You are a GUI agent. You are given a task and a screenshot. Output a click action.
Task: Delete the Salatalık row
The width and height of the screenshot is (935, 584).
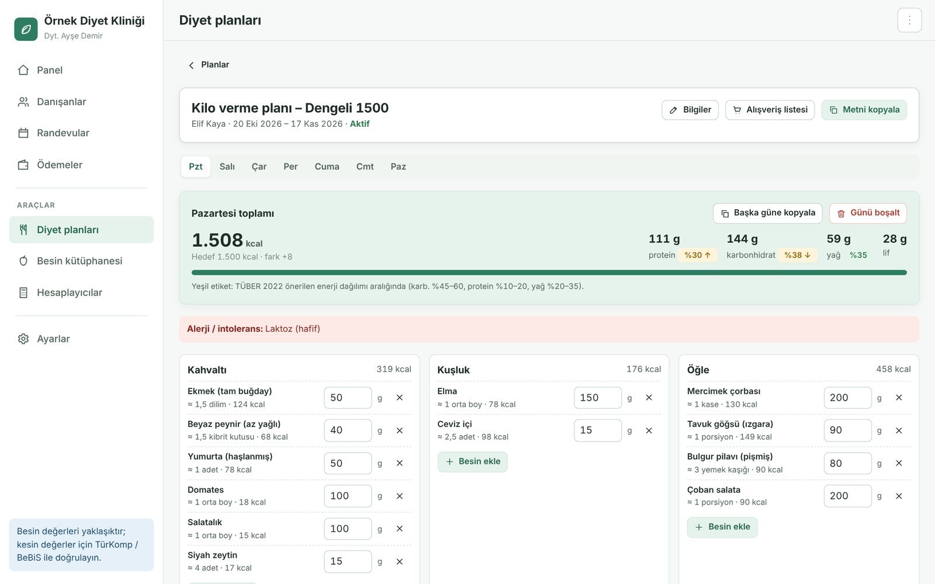click(400, 529)
